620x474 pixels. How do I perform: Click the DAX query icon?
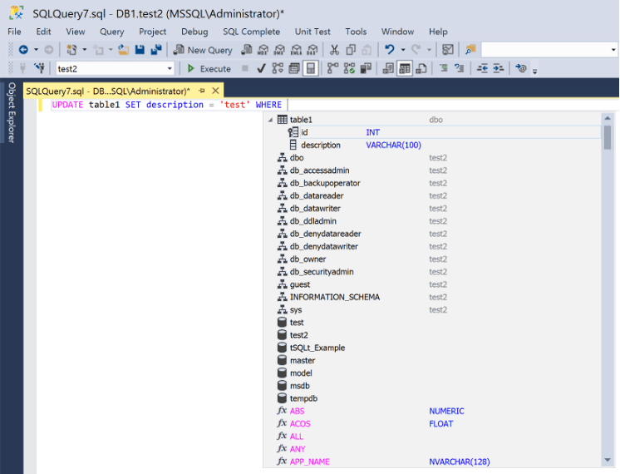pyautogui.click(x=312, y=49)
